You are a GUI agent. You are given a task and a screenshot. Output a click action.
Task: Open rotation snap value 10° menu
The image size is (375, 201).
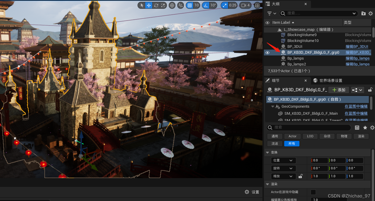[x=213, y=5]
